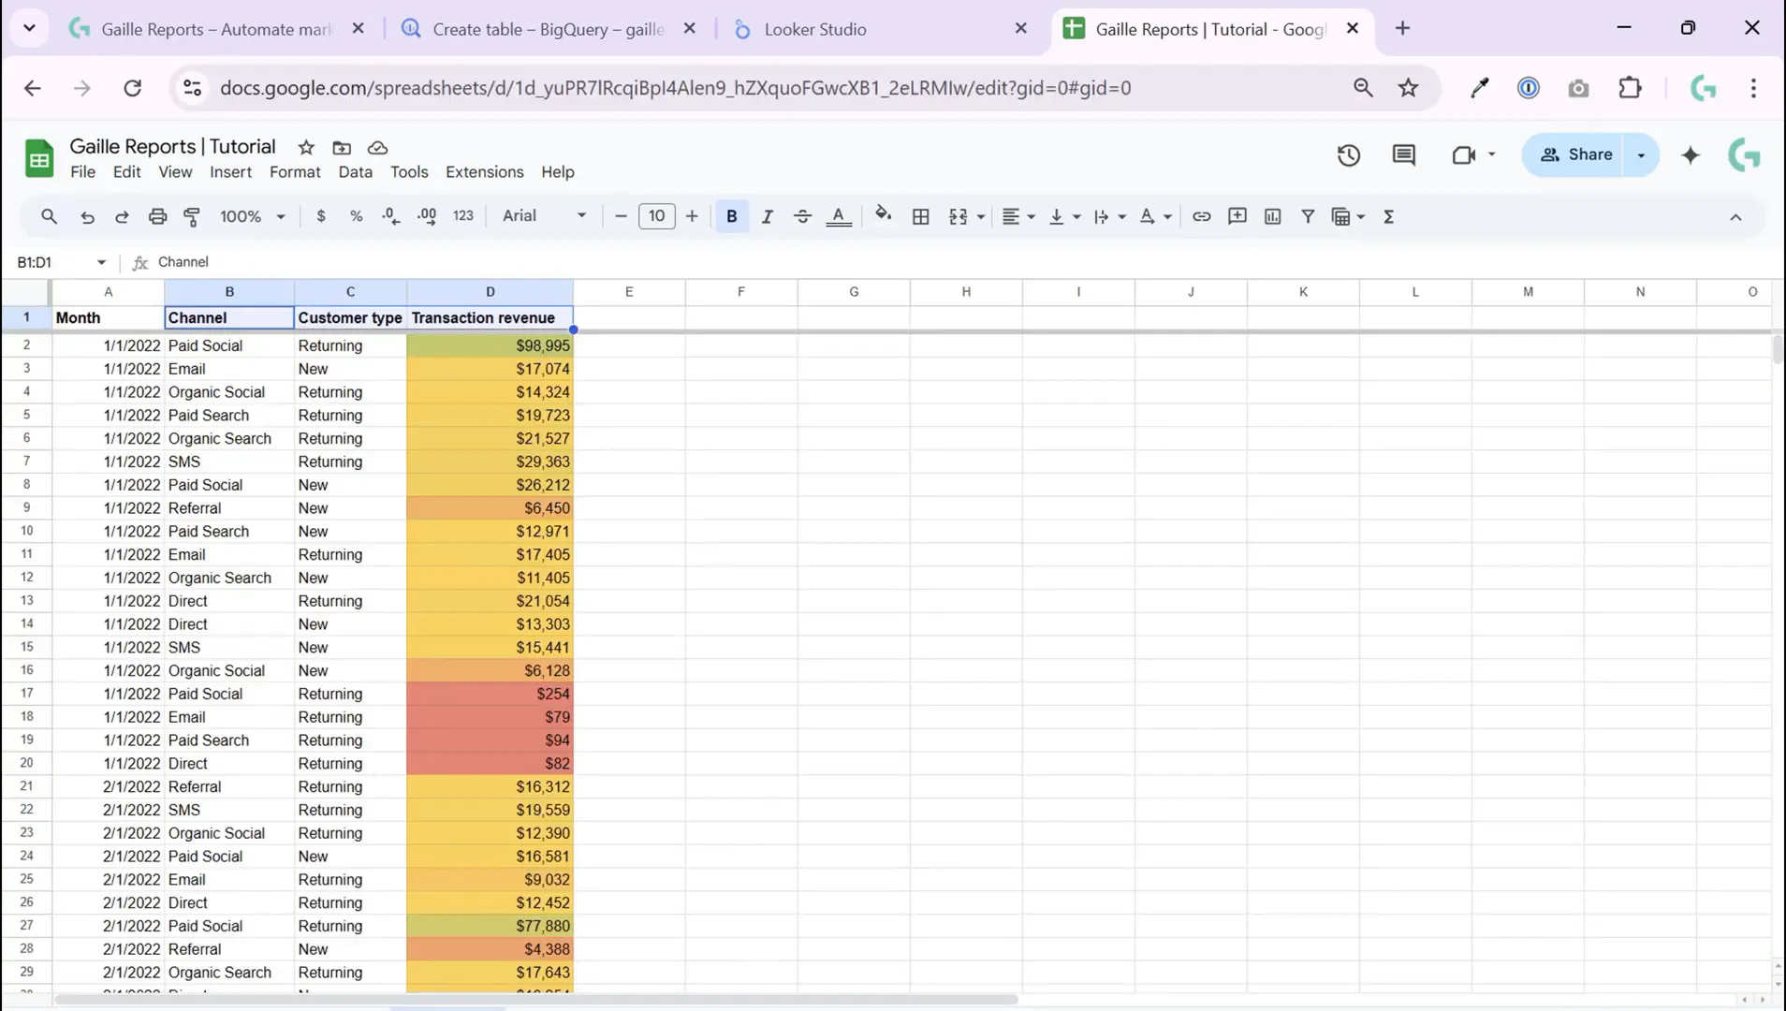Open Functions sigma icon
This screenshot has width=1786, height=1011.
tap(1389, 216)
